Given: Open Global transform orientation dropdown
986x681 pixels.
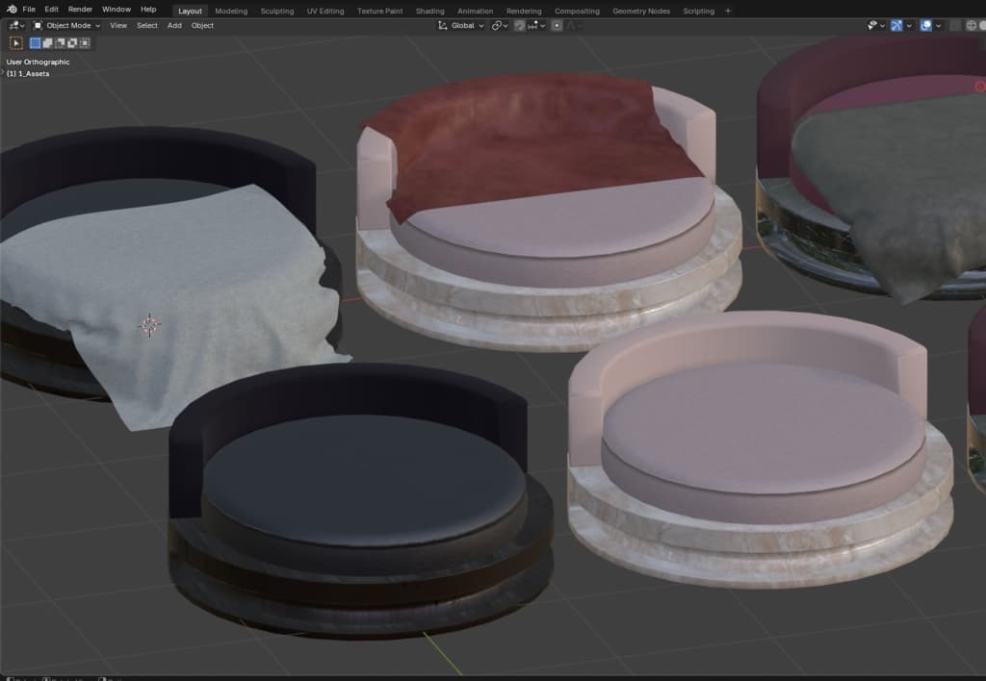Looking at the screenshot, I should pyautogui.click(x=462, y=26).
